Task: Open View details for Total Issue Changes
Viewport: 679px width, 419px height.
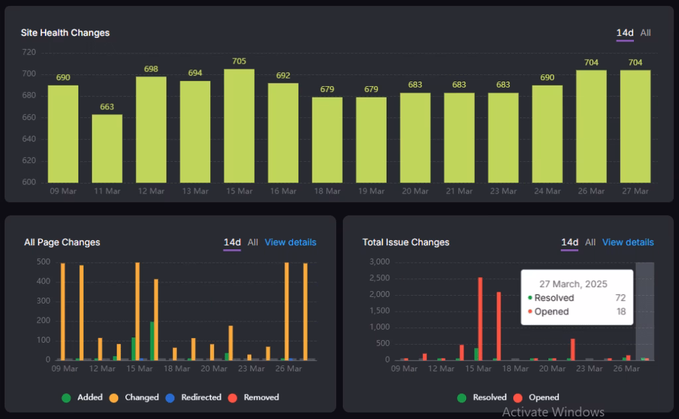Action: pyautogui.click(x=627, y=243)
